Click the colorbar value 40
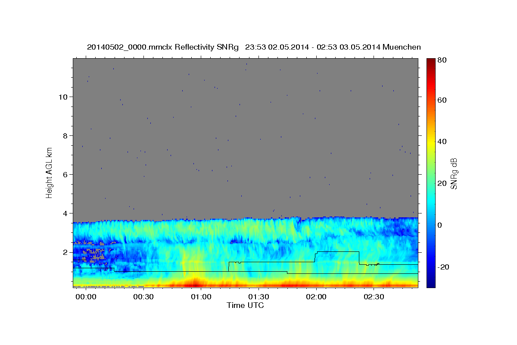The image size is (517, 345). click(x=442, y=141)
